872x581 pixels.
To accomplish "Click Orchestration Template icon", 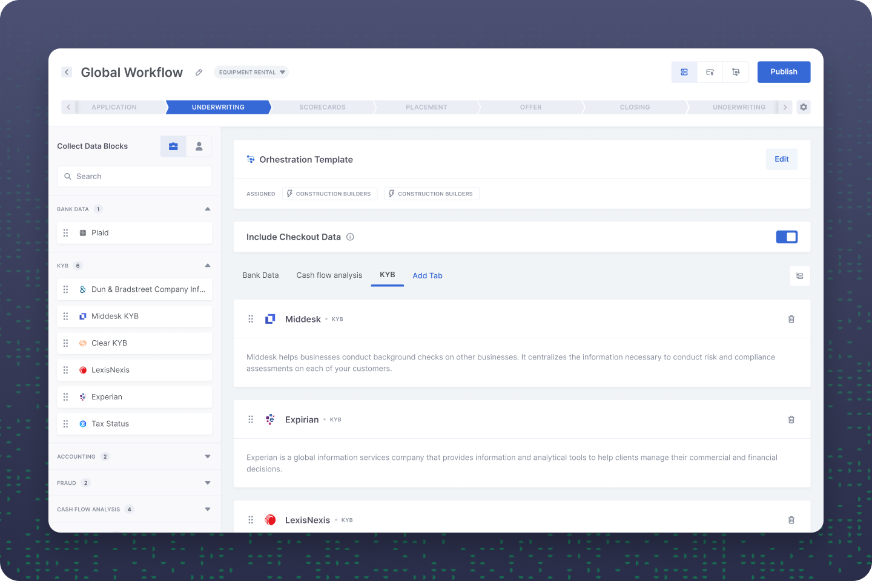I will pos(251,160).
